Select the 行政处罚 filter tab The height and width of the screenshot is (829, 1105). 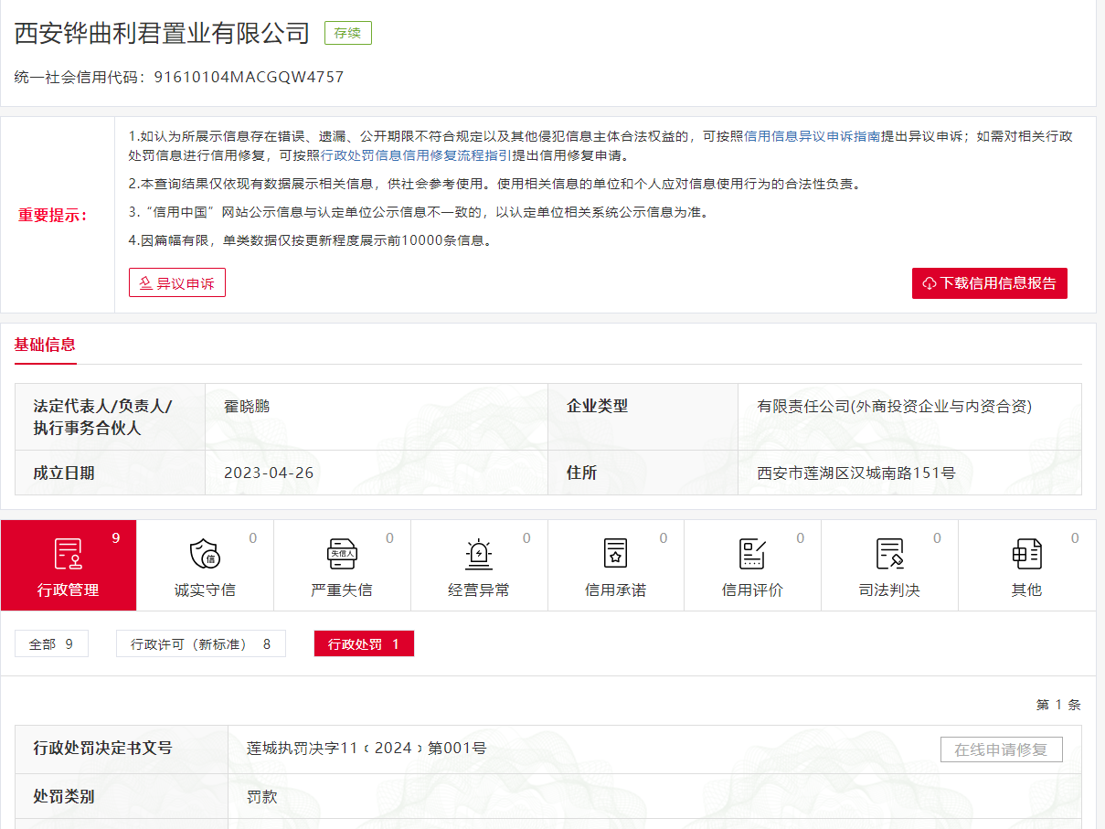(364, 644)
